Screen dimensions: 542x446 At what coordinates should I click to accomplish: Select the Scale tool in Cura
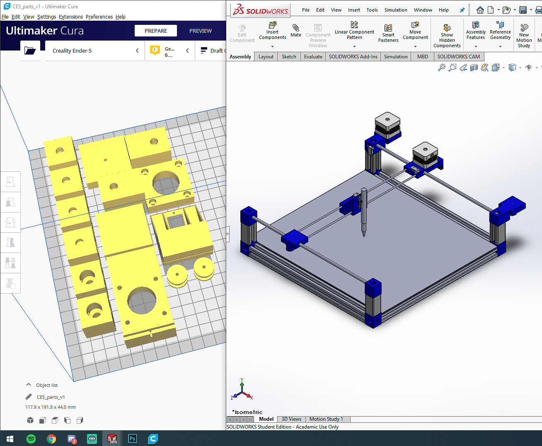(10, 202)
